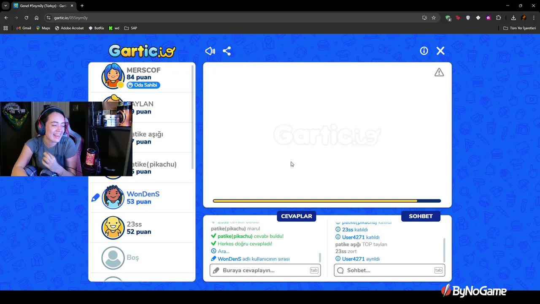Click the purple extension icon

(489, 18)
